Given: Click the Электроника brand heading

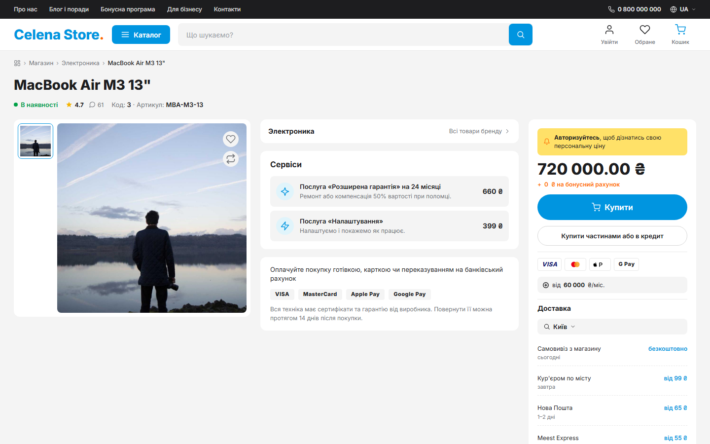Looking at the screenshot, I should pyautogui.click(x=291, y=131).
